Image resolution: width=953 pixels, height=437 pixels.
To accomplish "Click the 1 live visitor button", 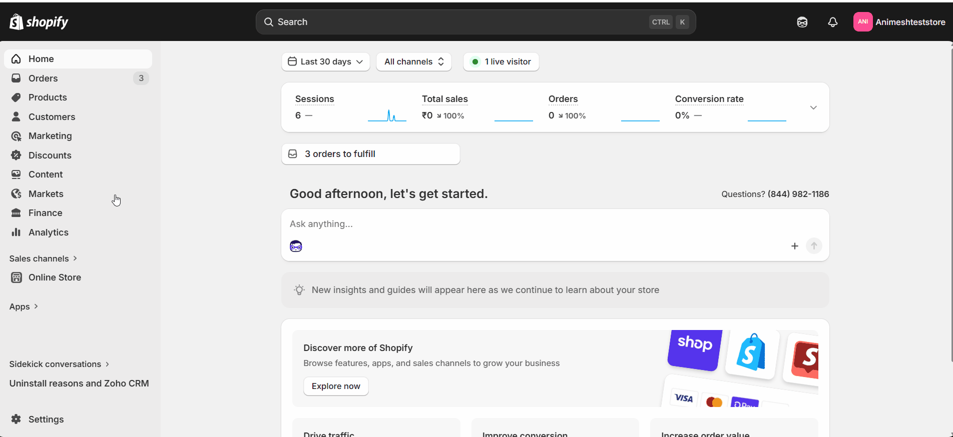I will pos(501,61).
